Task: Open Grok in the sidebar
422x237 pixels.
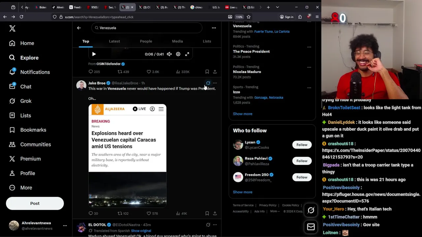Action: 20,101
